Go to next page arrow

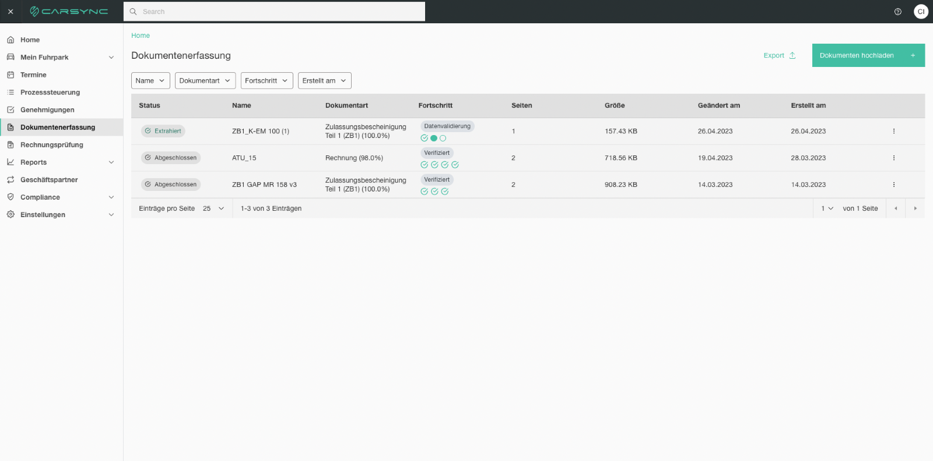point(916,208)
